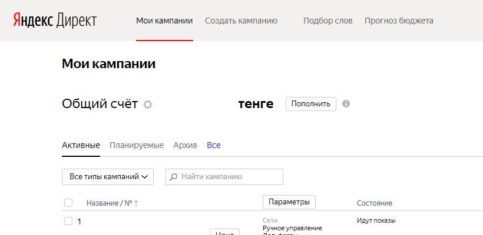Click the info icon beside Пополнить
The height and width of the screenshot is (235, 483).
point(346,104)
